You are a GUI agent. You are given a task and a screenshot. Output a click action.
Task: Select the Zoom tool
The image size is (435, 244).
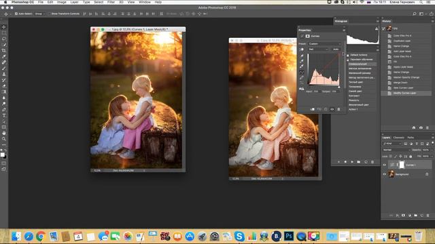pyautogui.click(x=4, y=139)
